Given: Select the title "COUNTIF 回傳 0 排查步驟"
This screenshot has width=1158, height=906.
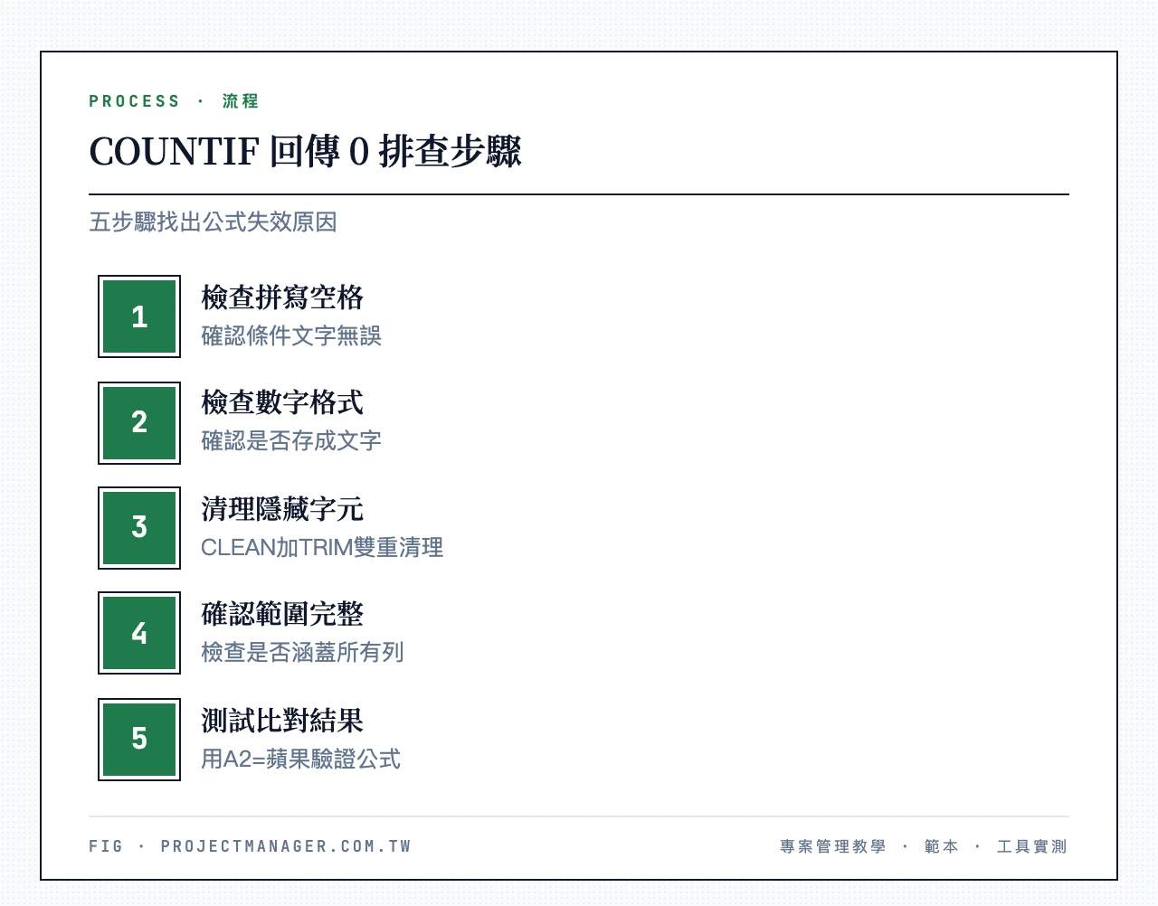Looking at the screenshot, I should click(x=305, y=152).
